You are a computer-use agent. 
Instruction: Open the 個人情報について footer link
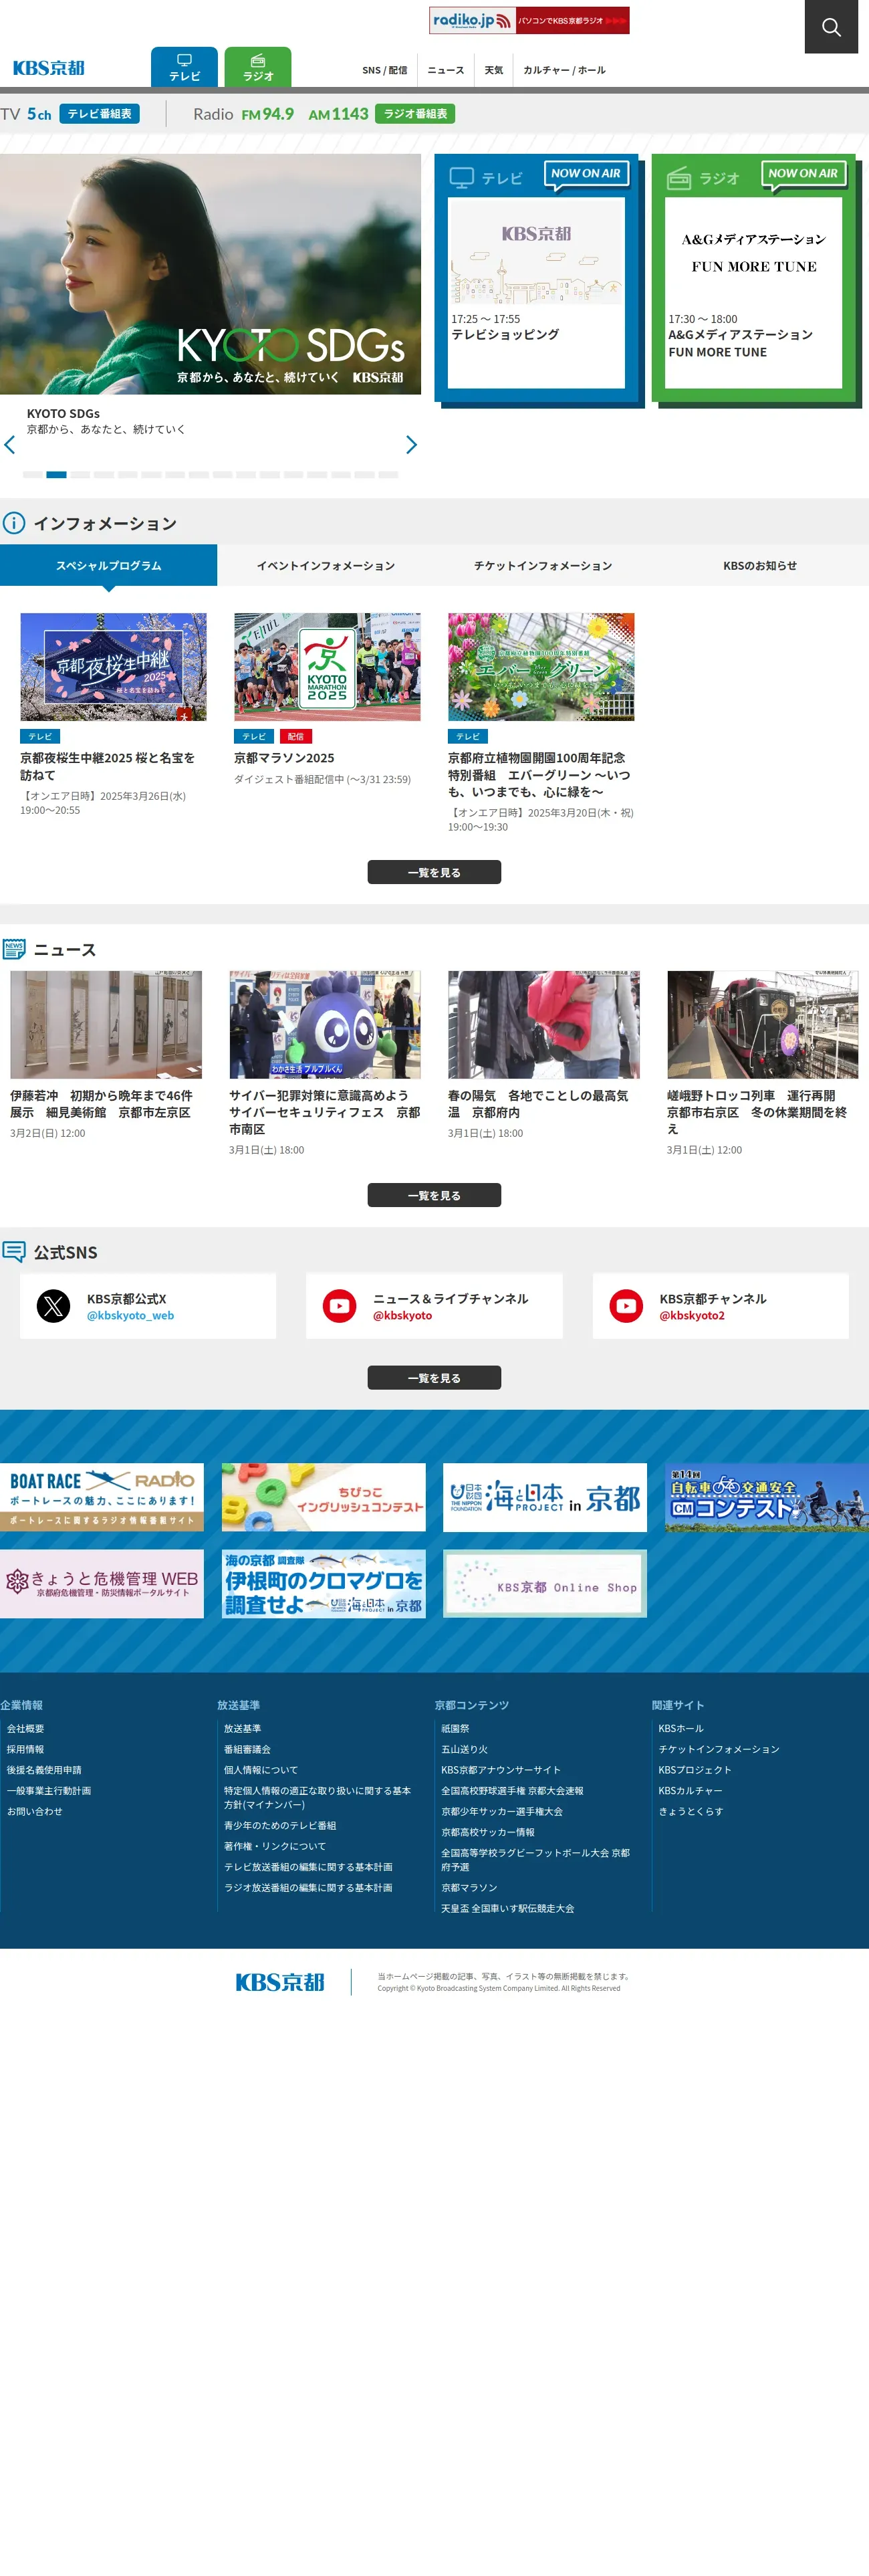click(x=261, y=1770)
